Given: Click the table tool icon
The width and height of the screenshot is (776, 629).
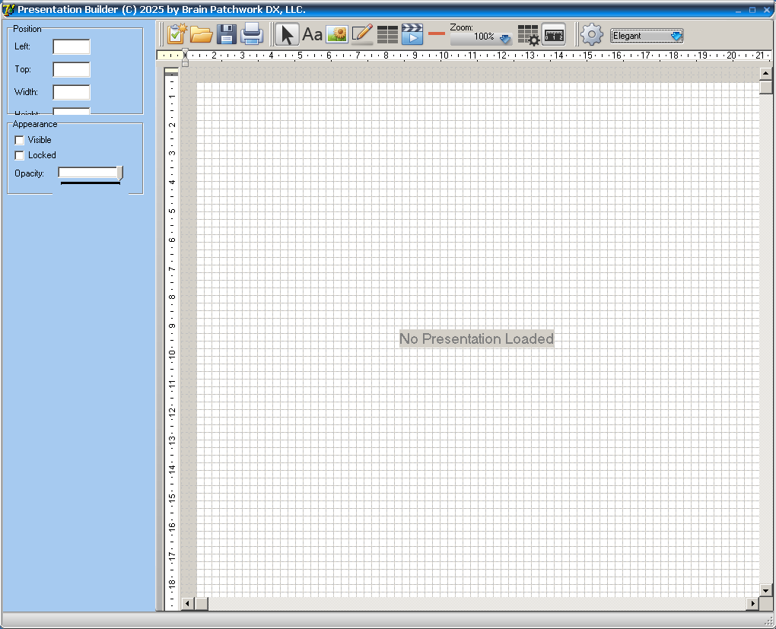Looking at the screenshot, I should click(x=387, y=34).
